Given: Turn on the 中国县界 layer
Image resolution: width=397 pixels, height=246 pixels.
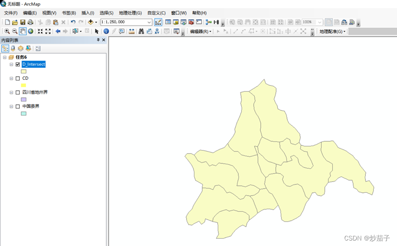Looking at the screenshot, I should click(18, 106).
